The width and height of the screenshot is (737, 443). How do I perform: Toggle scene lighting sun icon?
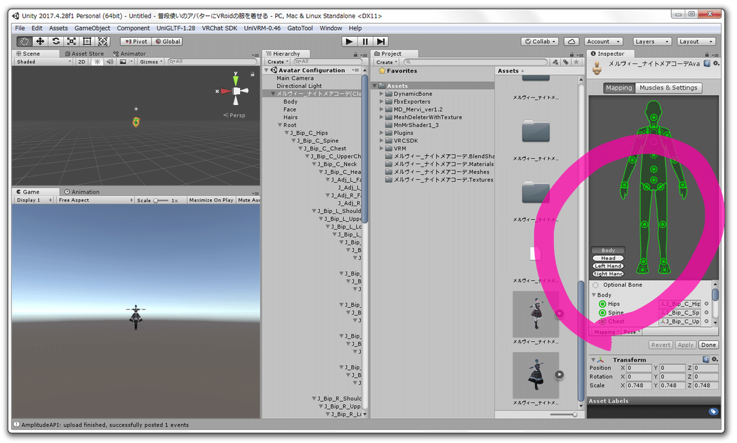point(97,61)
